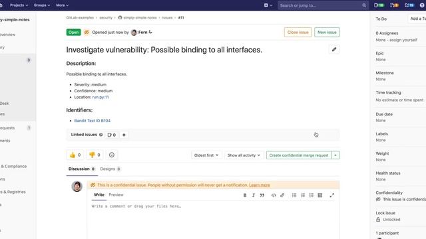Add a task list in comment editor

[312, 195]
